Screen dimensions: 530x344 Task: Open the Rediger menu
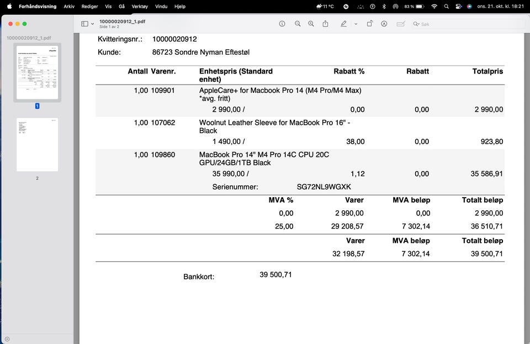[89, 7]
